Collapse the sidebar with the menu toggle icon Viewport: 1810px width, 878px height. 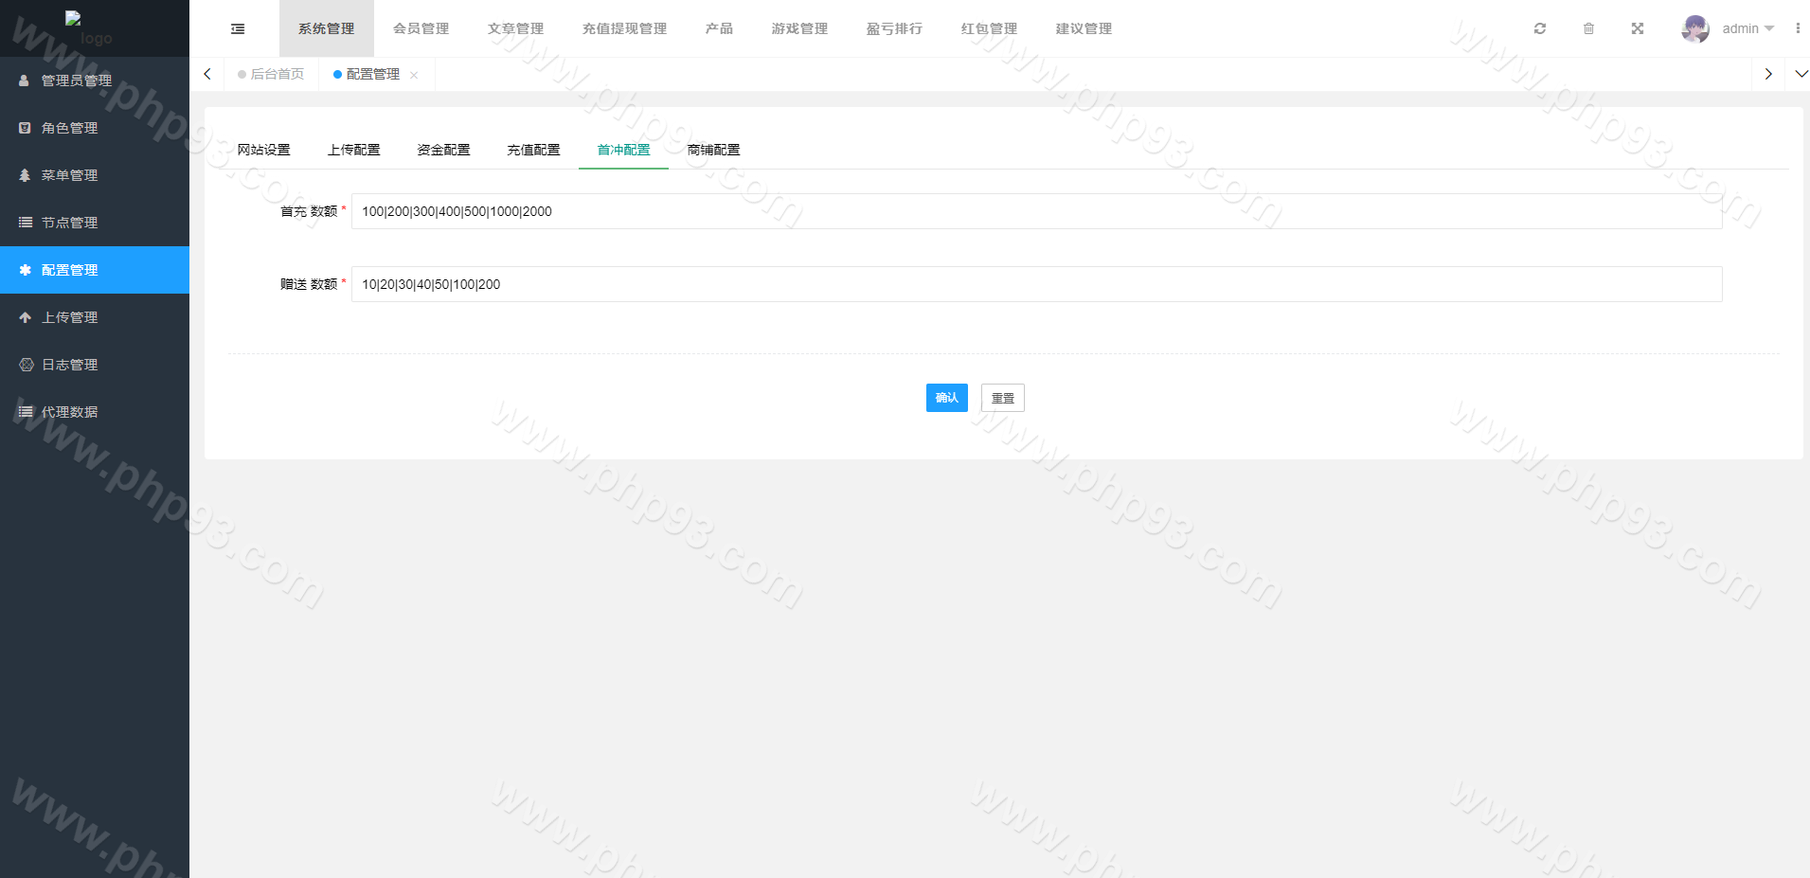[238, 29]
